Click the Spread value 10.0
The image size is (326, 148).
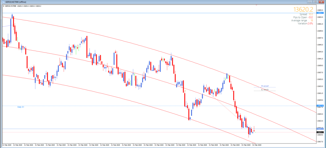[x=310, y=14]
